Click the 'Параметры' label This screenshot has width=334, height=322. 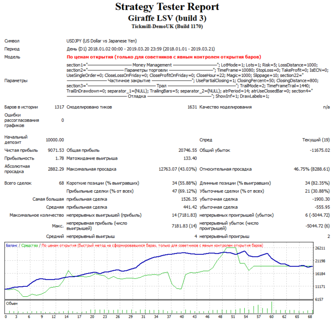16,80
